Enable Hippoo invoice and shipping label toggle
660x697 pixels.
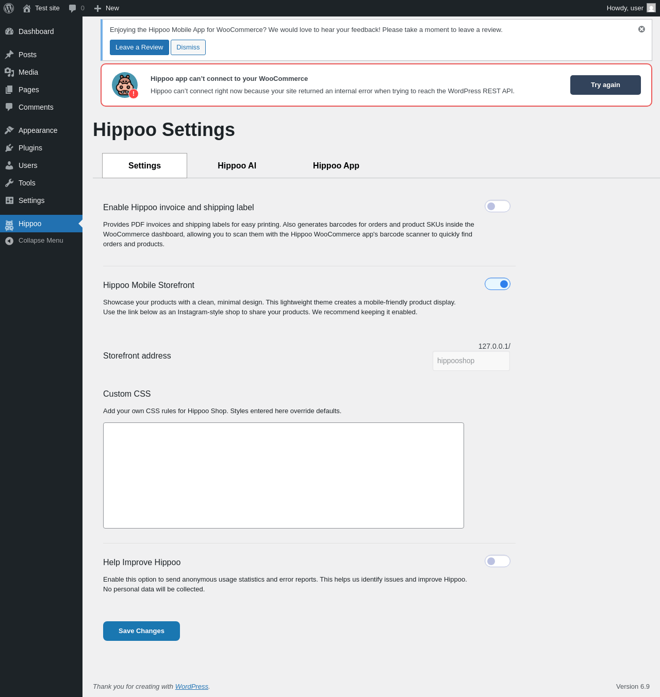tap(498, 206)
